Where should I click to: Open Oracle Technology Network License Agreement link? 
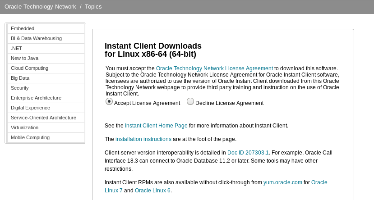pos(214,68)
